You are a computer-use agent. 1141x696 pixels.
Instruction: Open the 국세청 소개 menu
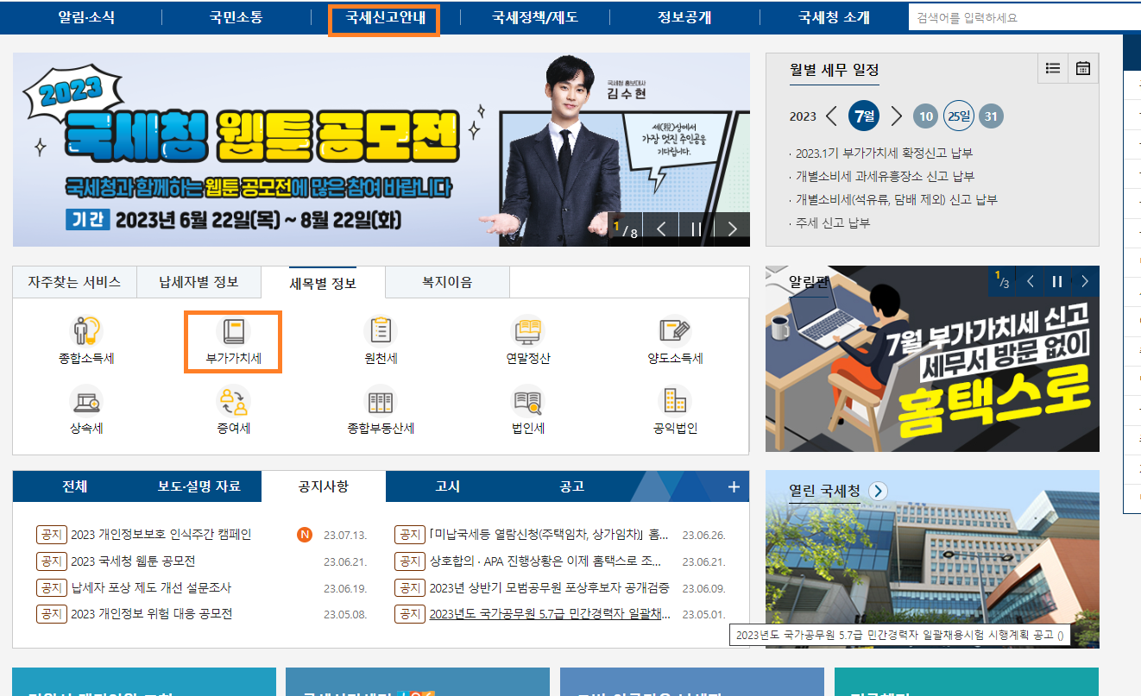[834, 17]
